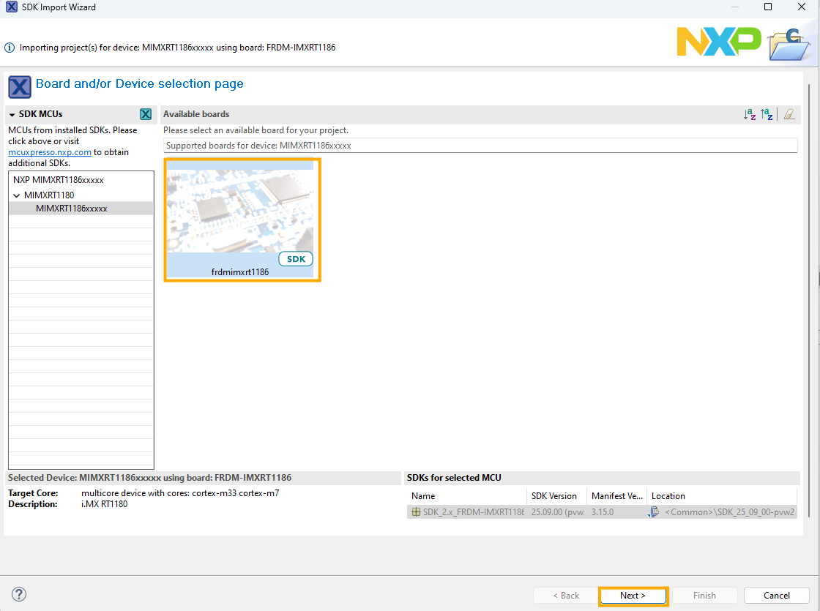This screenshot has width=820, height=611.
Task: Cancel the SDK Import Wizard
Action: 776,595
